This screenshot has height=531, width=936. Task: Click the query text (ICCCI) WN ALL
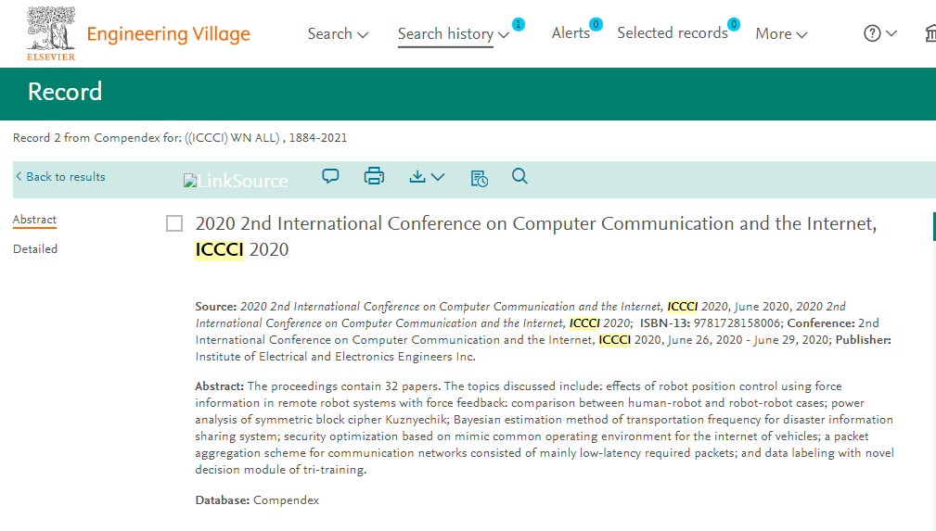(x=232, y=138)
